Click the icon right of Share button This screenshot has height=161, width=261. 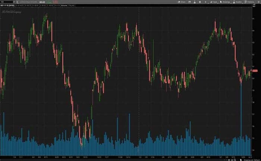(x=189, y=2)
